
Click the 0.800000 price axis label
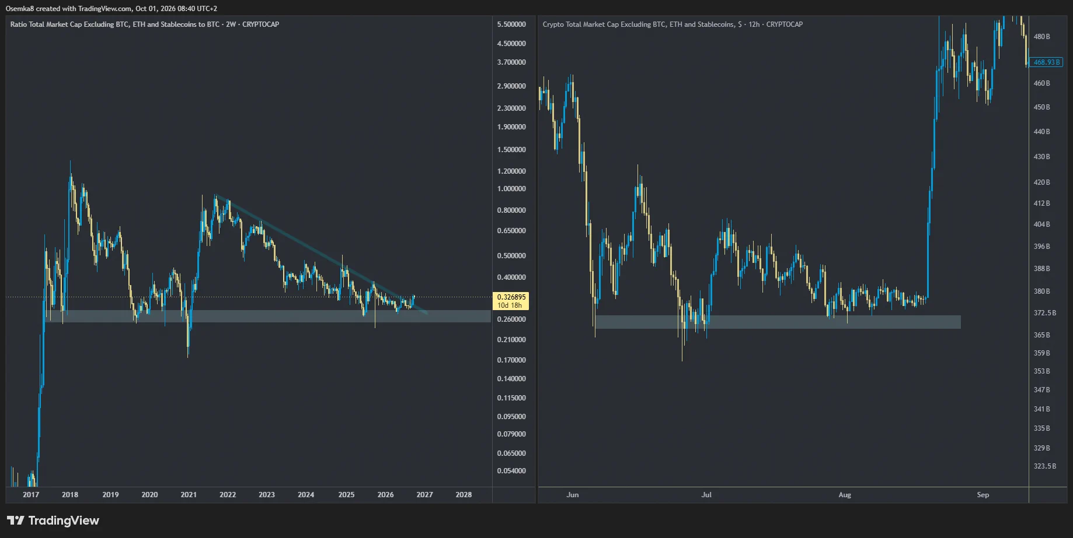511,210
